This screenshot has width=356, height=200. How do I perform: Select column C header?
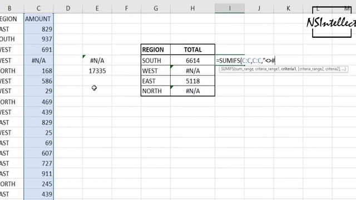38,9
